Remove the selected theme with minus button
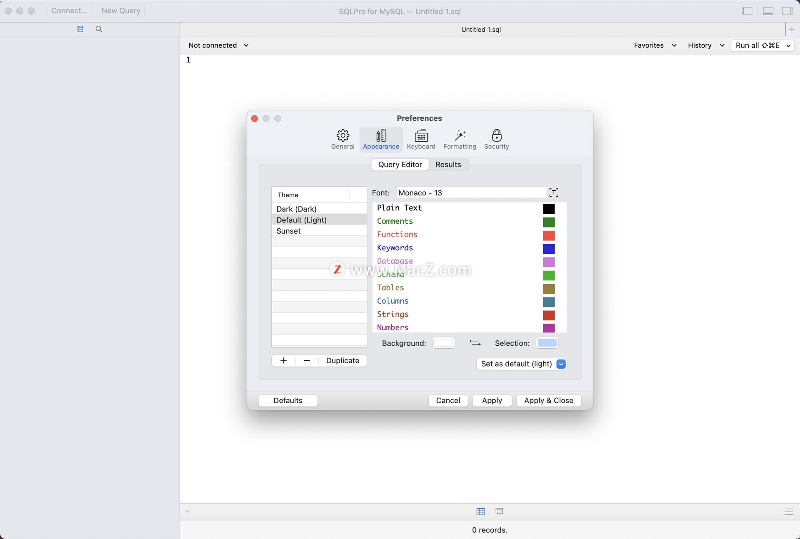Viewport: 800px width, 539px height. (x=307, y=360)
